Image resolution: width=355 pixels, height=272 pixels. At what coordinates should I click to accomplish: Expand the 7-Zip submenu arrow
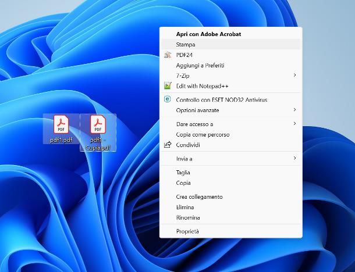[x=294, y=75]
